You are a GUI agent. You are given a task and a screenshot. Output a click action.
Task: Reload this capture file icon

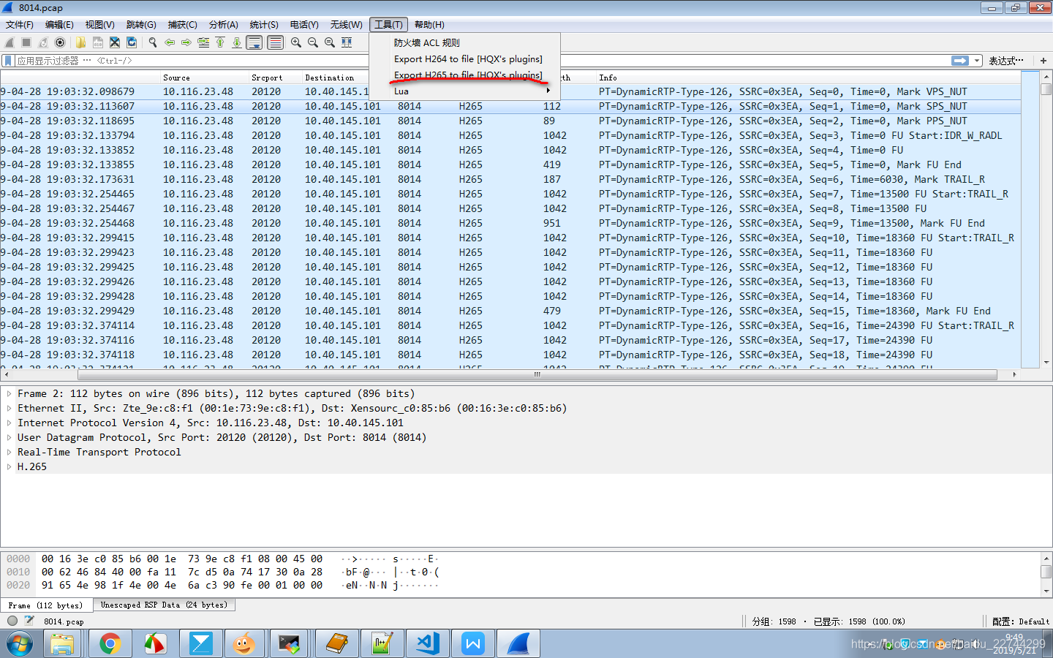(132, 42)
